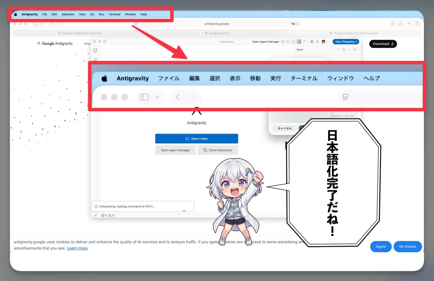
Task: Open the Edit menu in the English menu bar
Action: point(54,14)
